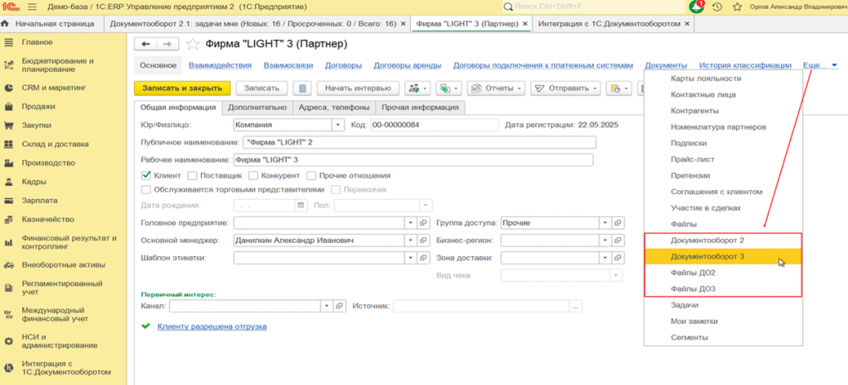The image size is (848, 385).
Task: Go back with the left arrow
Action: [146, 44]
